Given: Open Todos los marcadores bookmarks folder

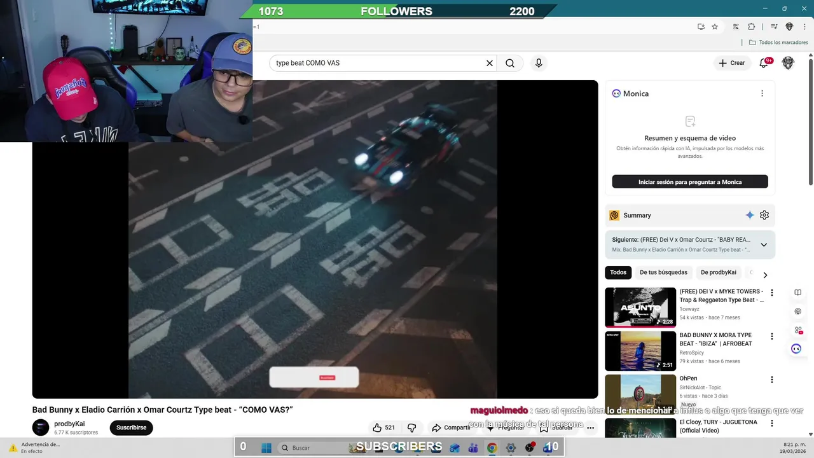Looking at the screenshot, I should click(778, 43).
